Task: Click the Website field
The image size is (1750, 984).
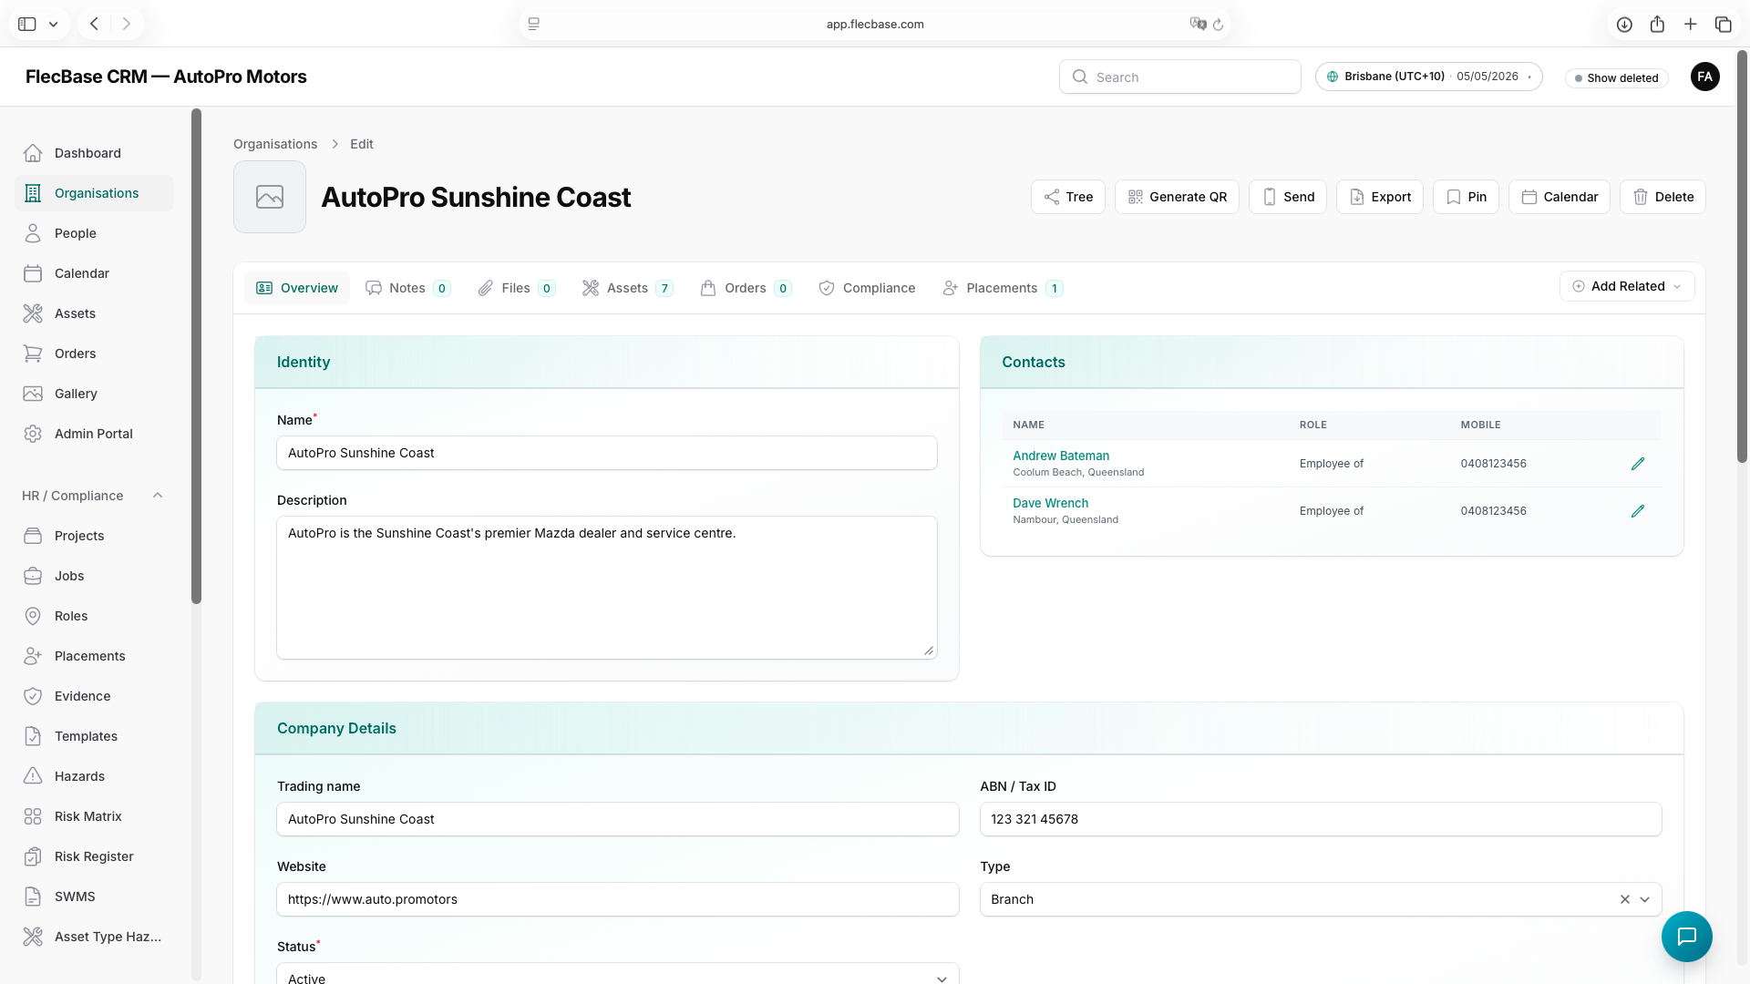Action: click(x=618, y=899)
